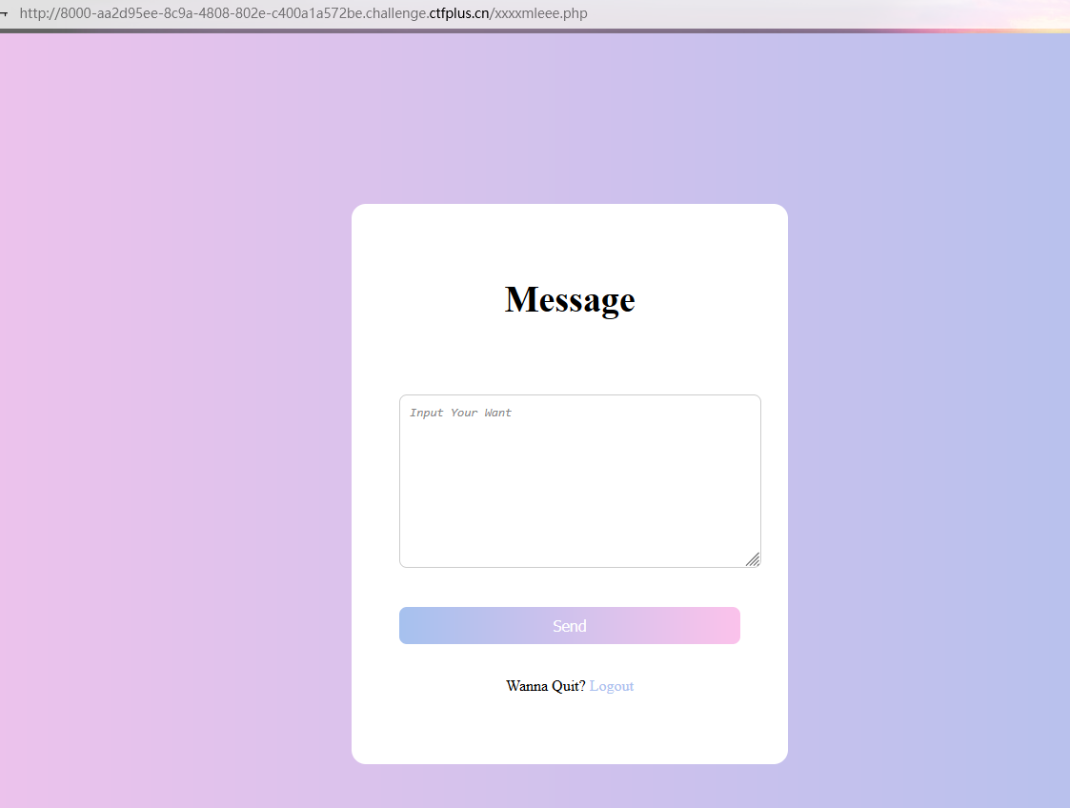Click the gradient background beneath the message card
1070x808 pixels.
point(569,786)
